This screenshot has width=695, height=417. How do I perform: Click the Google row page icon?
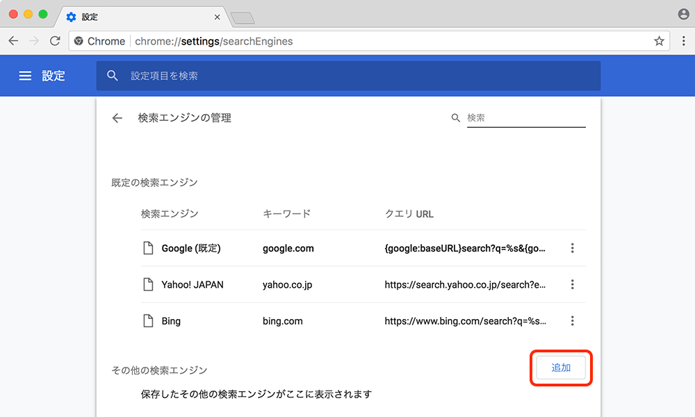click(149, 248)
